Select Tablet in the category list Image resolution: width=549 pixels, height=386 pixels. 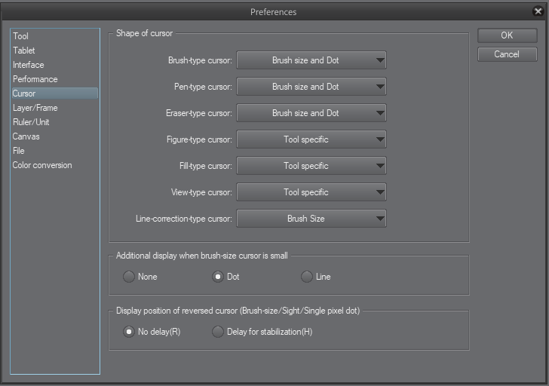[x=24, y=51]
